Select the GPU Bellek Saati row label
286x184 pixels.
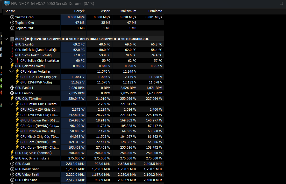coord(27,169)
